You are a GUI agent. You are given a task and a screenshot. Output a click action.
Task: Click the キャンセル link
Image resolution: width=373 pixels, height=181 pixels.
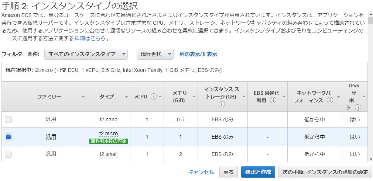coord(201,172)
